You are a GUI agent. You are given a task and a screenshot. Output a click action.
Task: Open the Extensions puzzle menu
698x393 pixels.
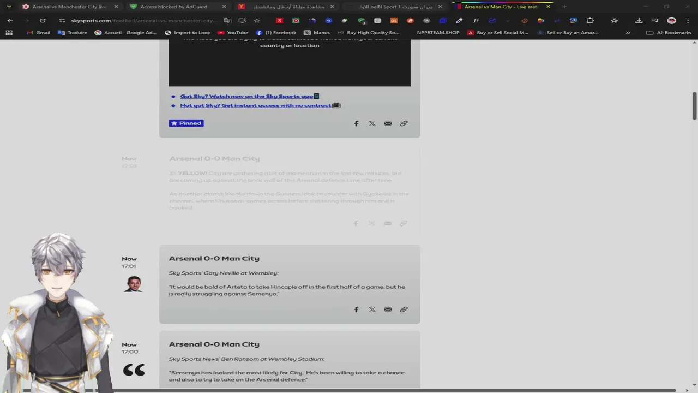tap(590, 21)
